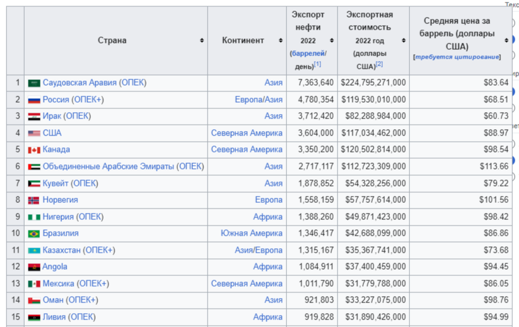This screenshot has width=519, height=327.
Task: Open the Саудовская Аравия country link
Action: [x=79, y=83]
